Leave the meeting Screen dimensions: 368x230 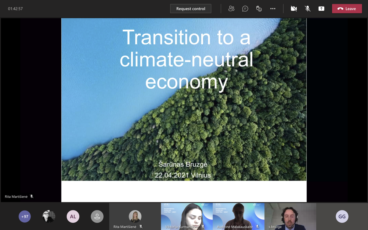pos(347,9)
